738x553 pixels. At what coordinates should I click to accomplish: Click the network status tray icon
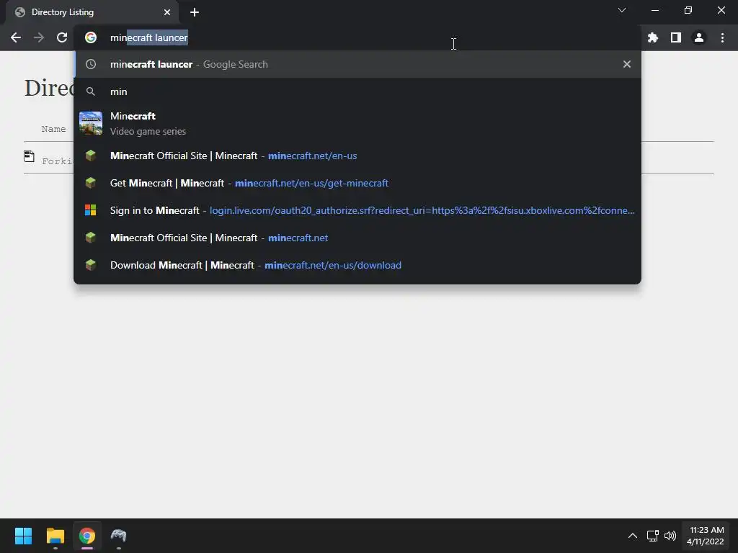[x=652, y=536]
